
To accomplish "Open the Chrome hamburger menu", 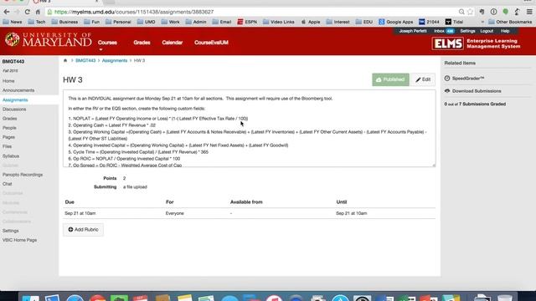I will click(x=529, y=12).
